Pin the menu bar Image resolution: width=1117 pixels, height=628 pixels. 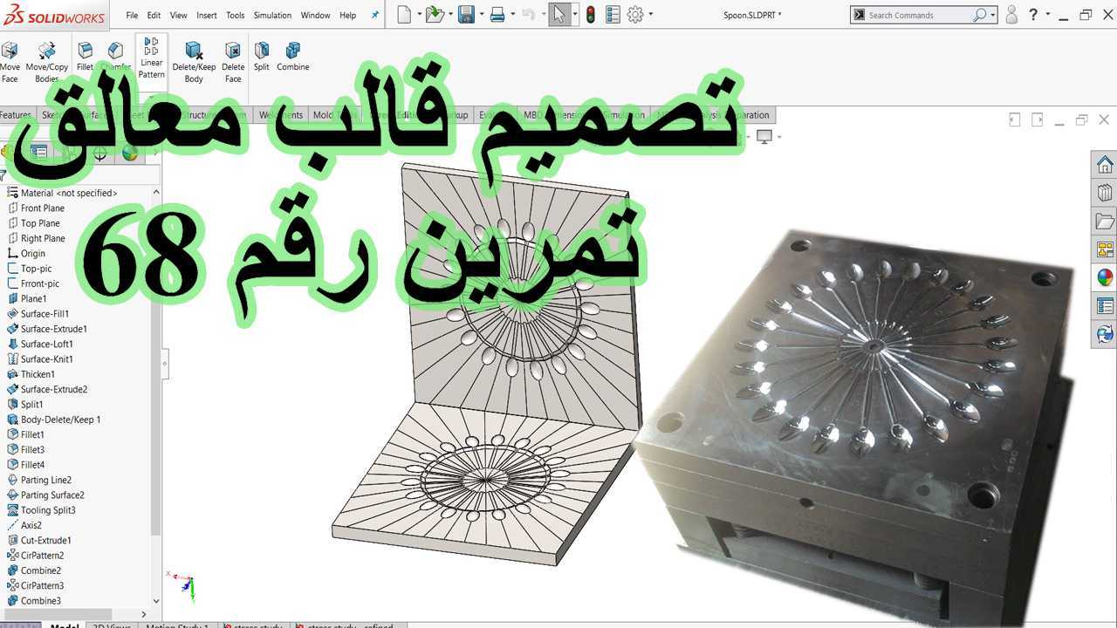(x=375, y=15)
